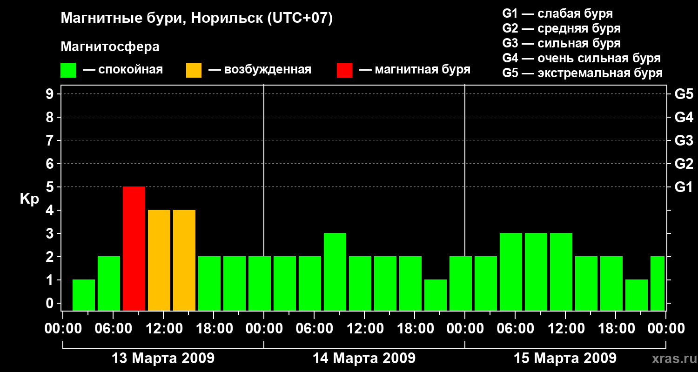Click the Kp 1 bar on 15 Марта
This screenshot has height=372, width=698.
pyautogui.click(x=637, y=295)
